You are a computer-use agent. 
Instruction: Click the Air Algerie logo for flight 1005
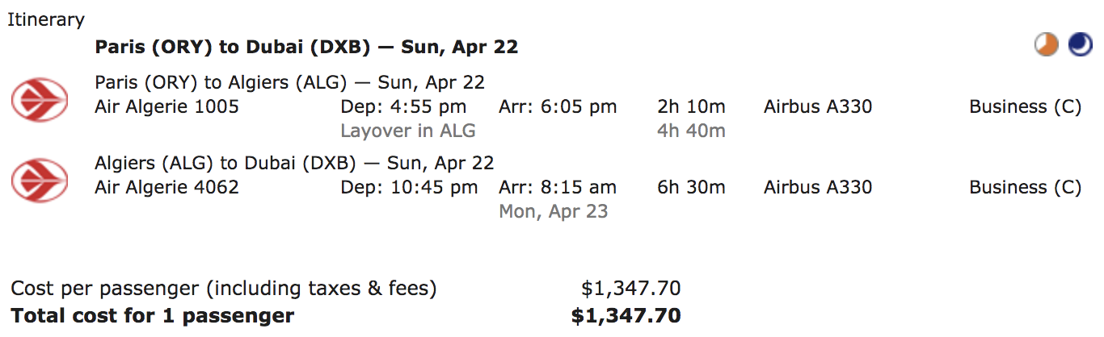39,100
